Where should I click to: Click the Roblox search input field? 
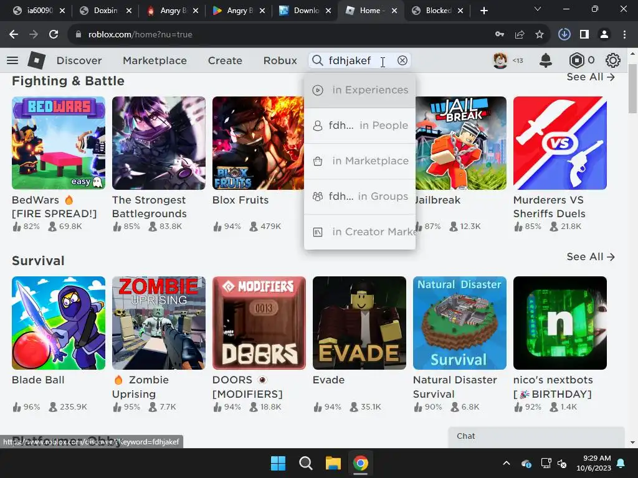pos(359,60)
